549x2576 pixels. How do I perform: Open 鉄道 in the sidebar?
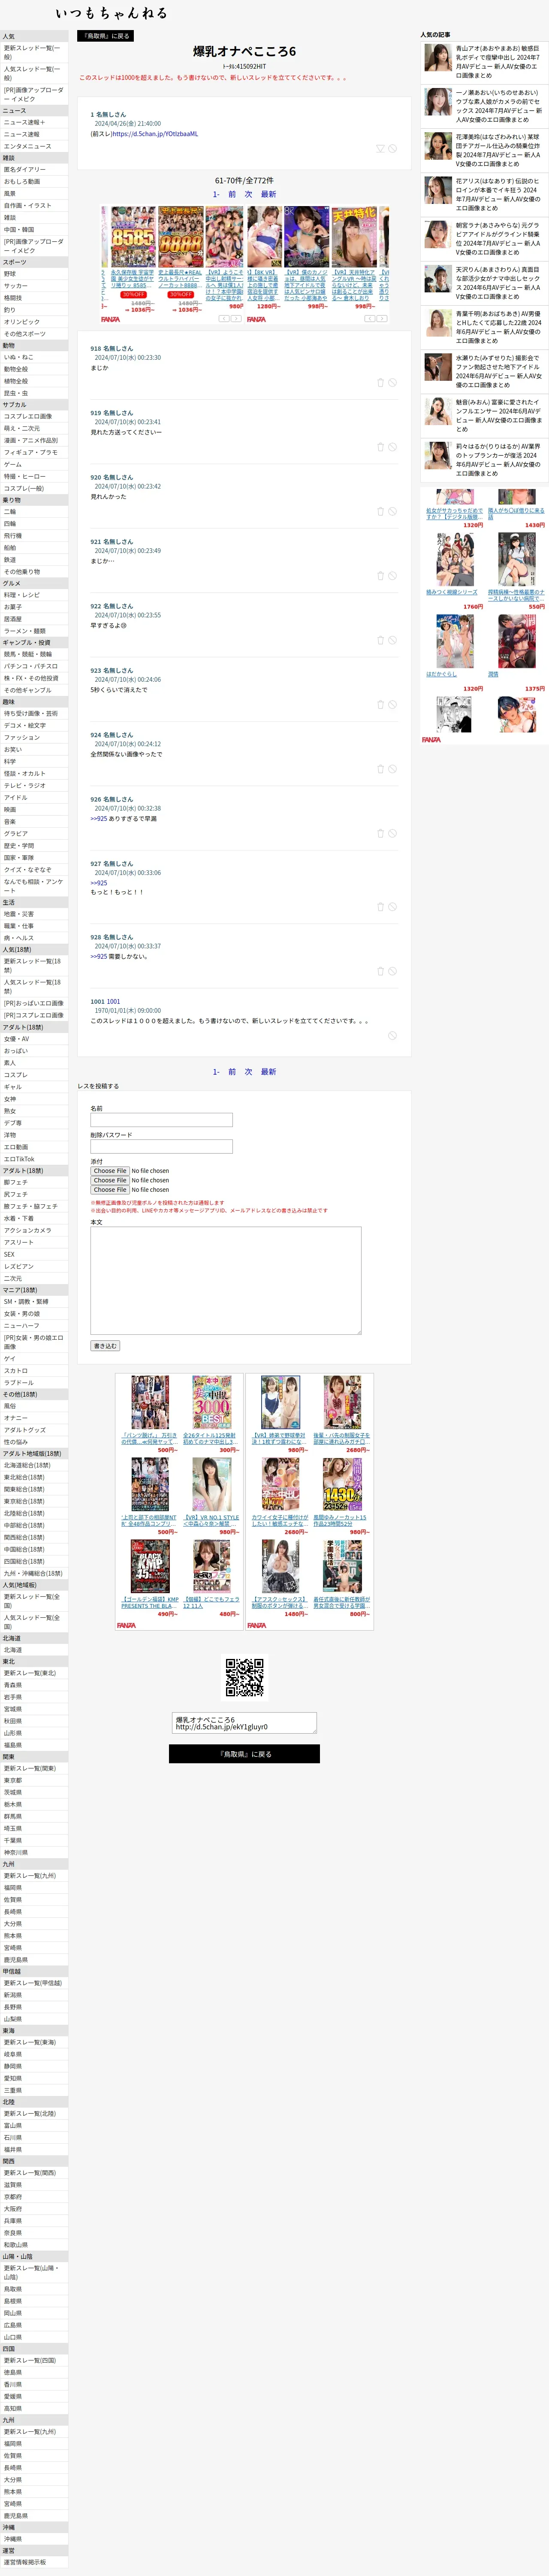pos(34,560)
